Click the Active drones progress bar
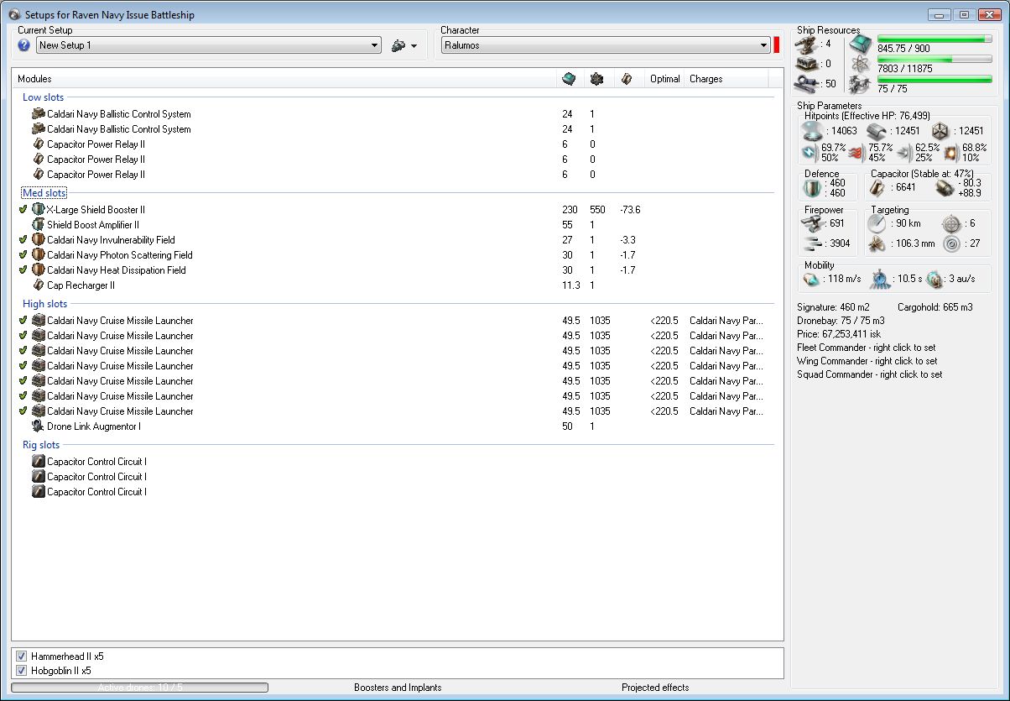Screen dimensions: 1010x701 coord(139,688)
